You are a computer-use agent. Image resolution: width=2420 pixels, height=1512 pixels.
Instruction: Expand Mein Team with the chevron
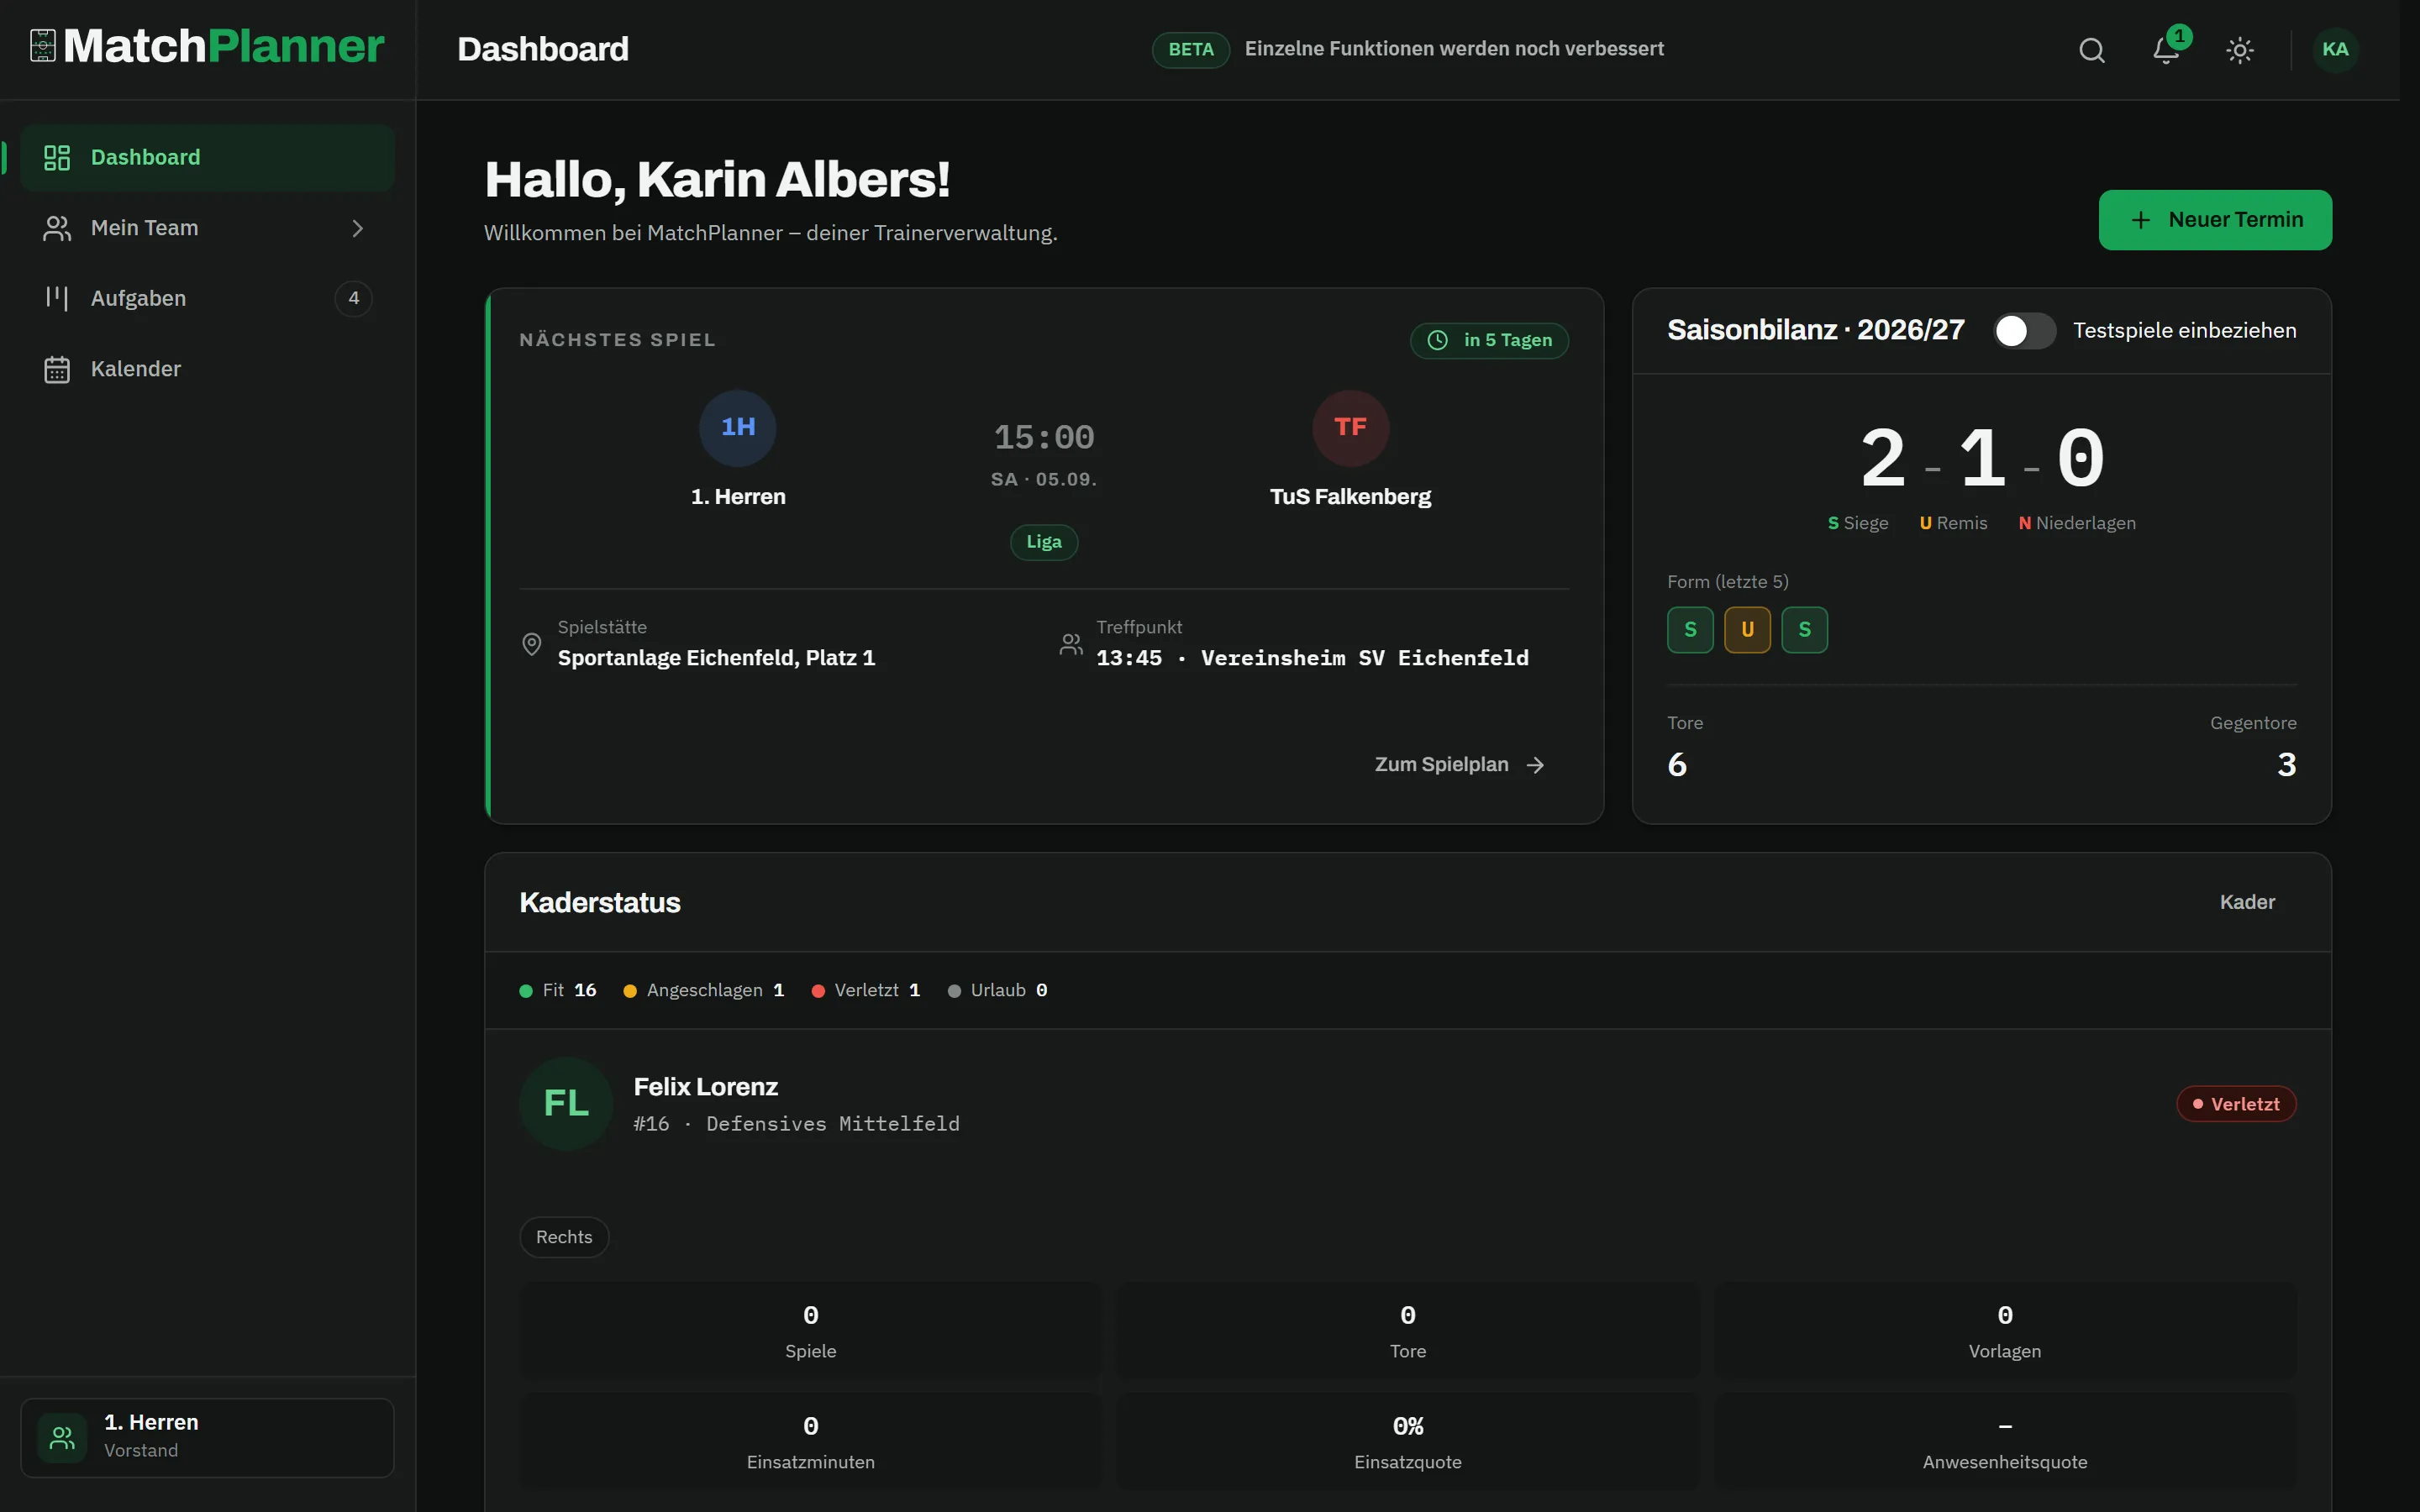357,228
